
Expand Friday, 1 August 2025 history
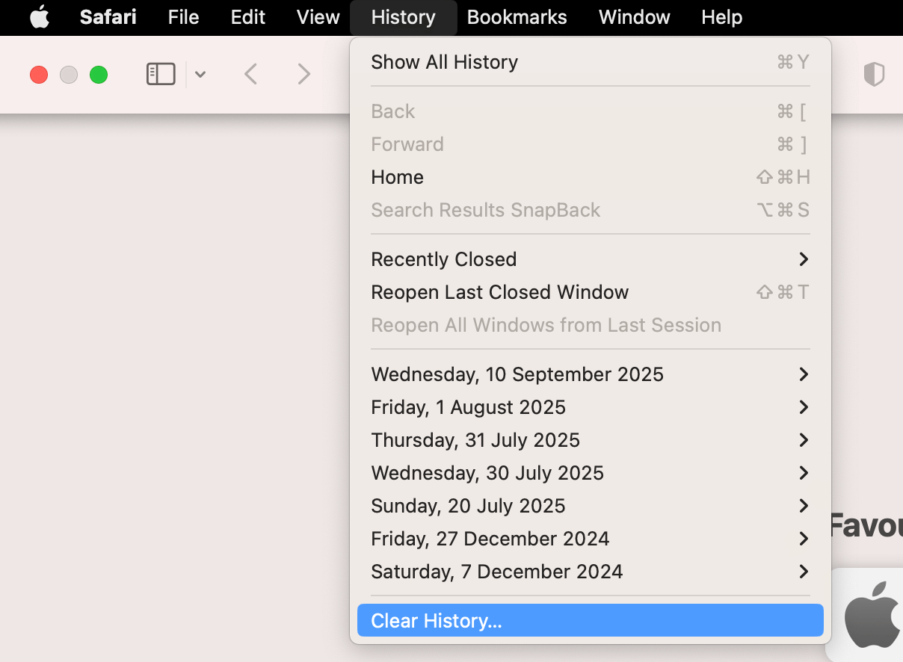click(x=591, y=407)
